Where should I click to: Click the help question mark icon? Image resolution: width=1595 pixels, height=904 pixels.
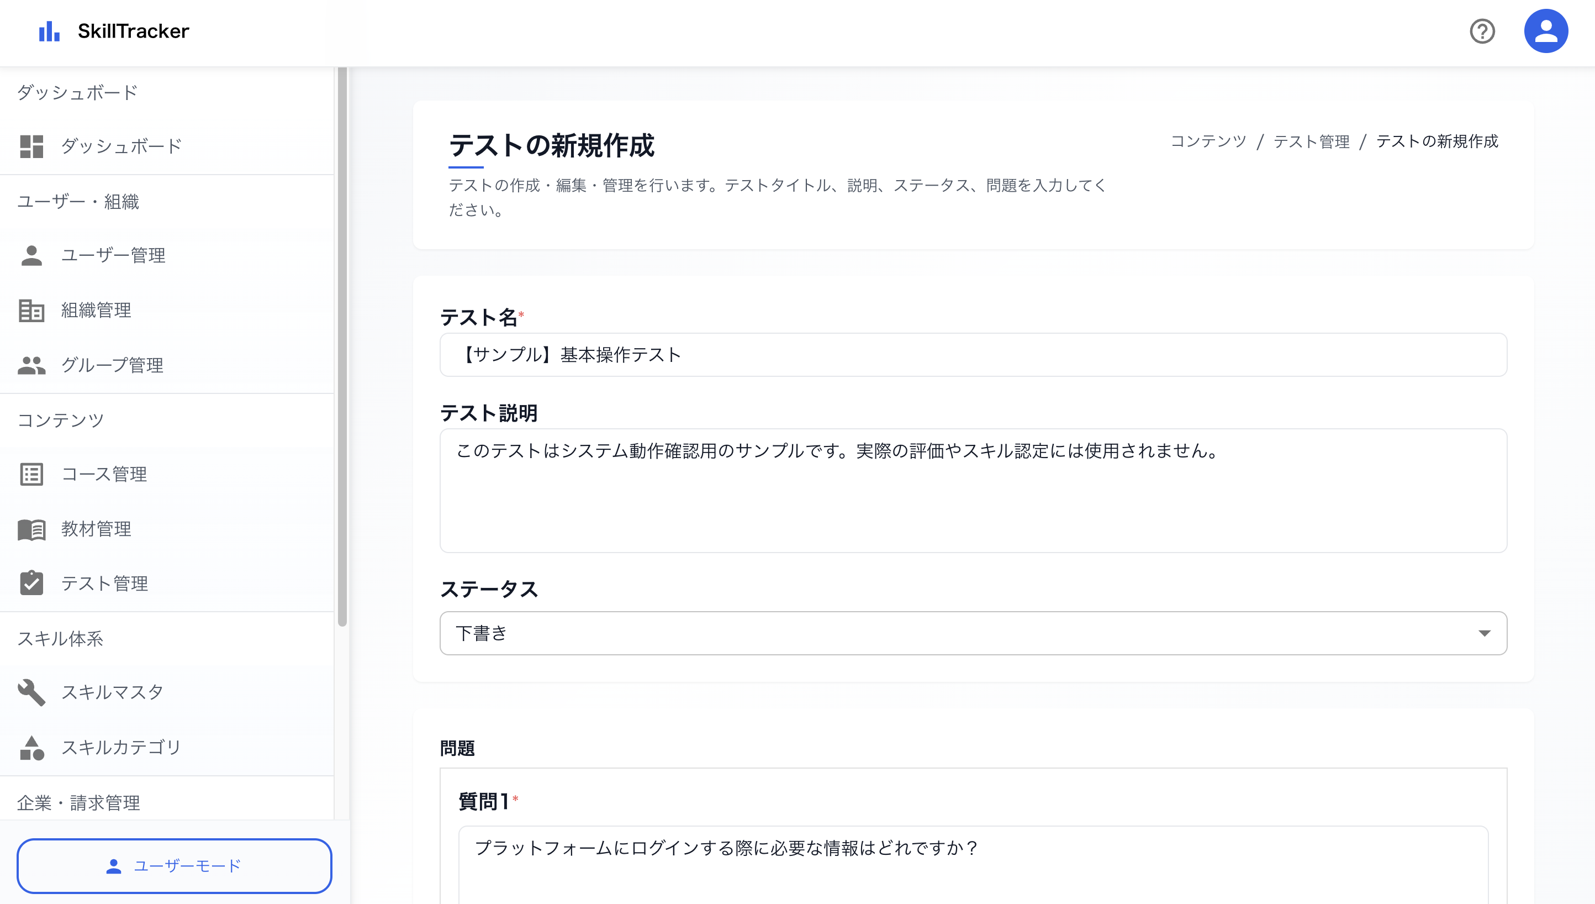(x=1481, y=31)
